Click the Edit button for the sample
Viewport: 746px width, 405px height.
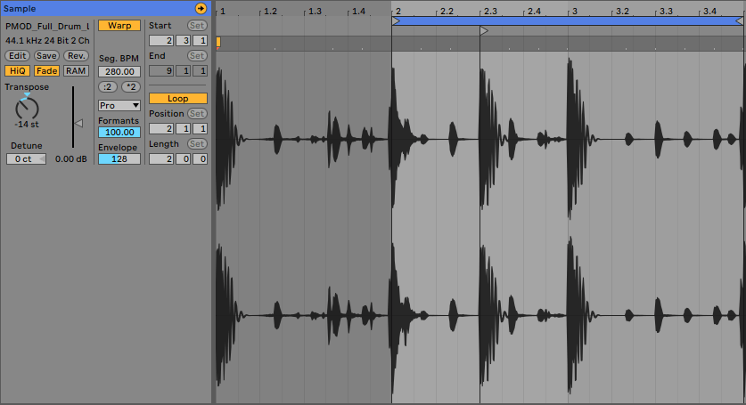pos(17,56)
